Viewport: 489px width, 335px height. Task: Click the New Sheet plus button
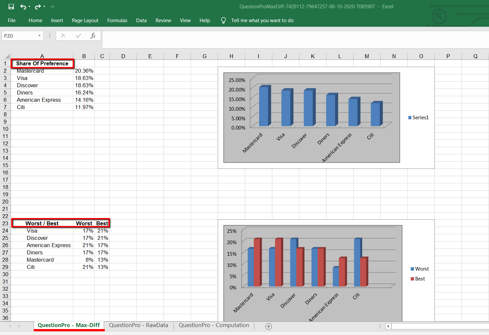[268, 326]
